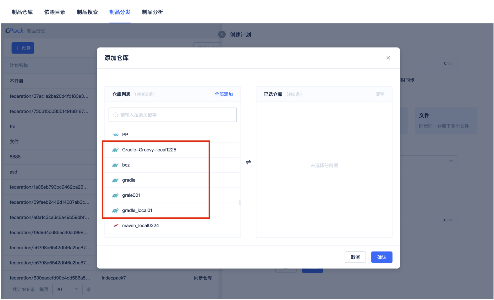The image size is (494, 300).
Task: Select the maven_local0324 repository
Action: coord(172,225)
